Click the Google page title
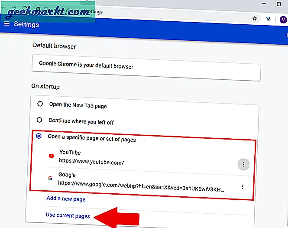Viewport: 288px width, 228px height. coord(67,175)
